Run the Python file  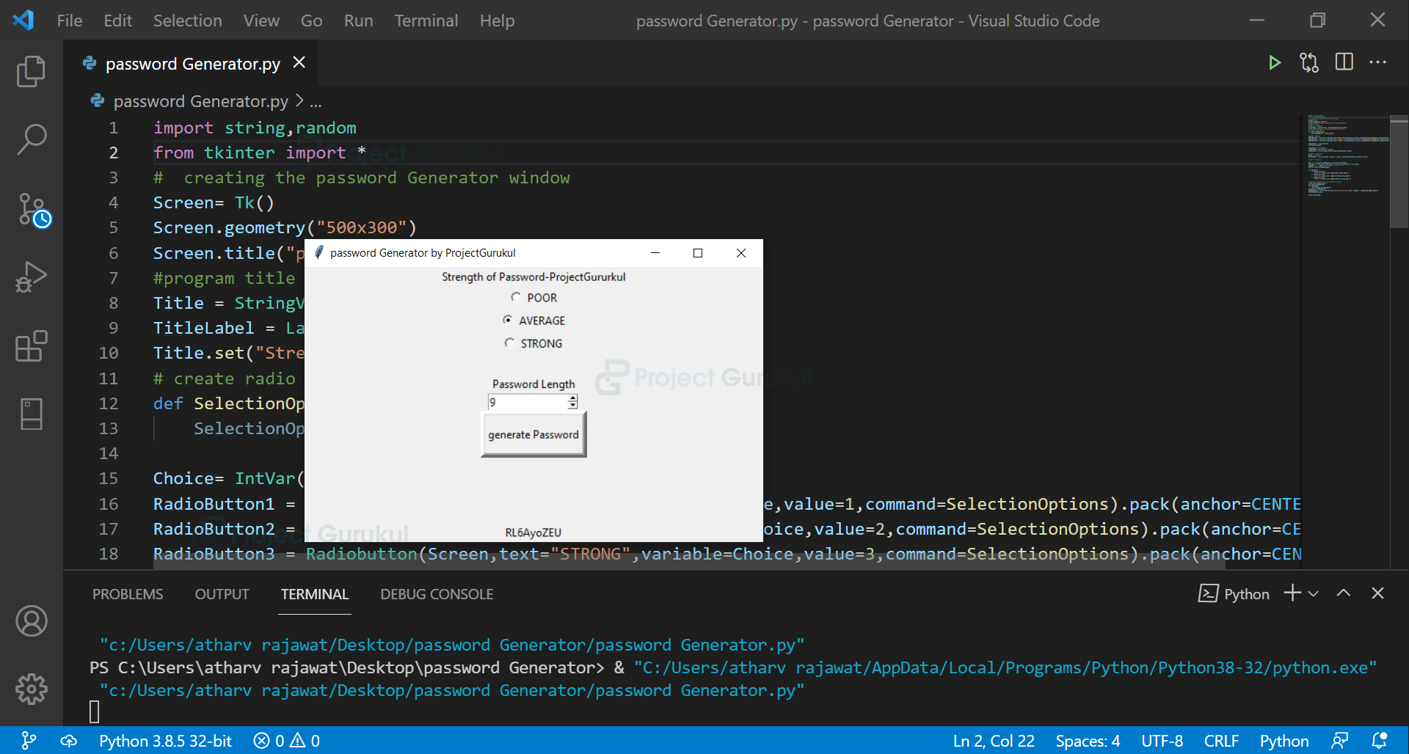coord(1275,63)
